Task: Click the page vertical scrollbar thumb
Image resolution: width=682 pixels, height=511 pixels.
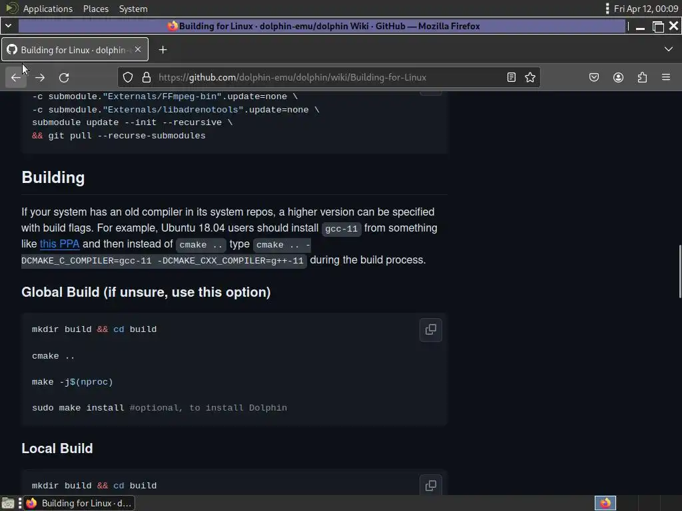Action: (x=680, y=271)
